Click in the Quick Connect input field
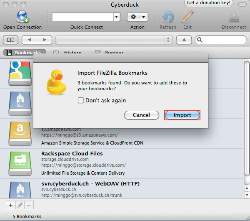Screen dimensions: 250x221 83,17
